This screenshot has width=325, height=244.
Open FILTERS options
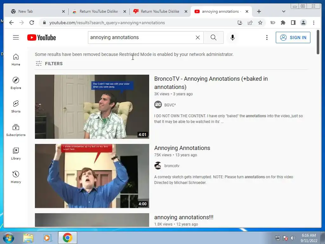[49, 64]
